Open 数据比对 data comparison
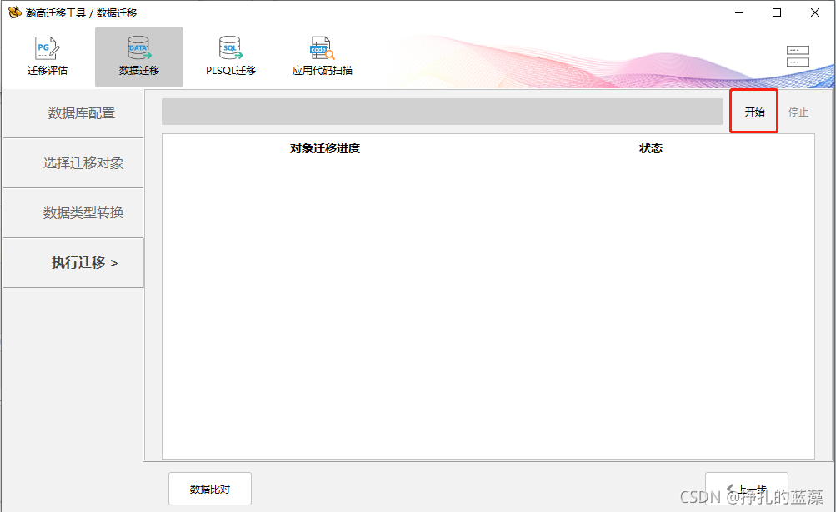The height and width of the screenshot is (512, 836). pyautogui.click(x=210, y=489)
